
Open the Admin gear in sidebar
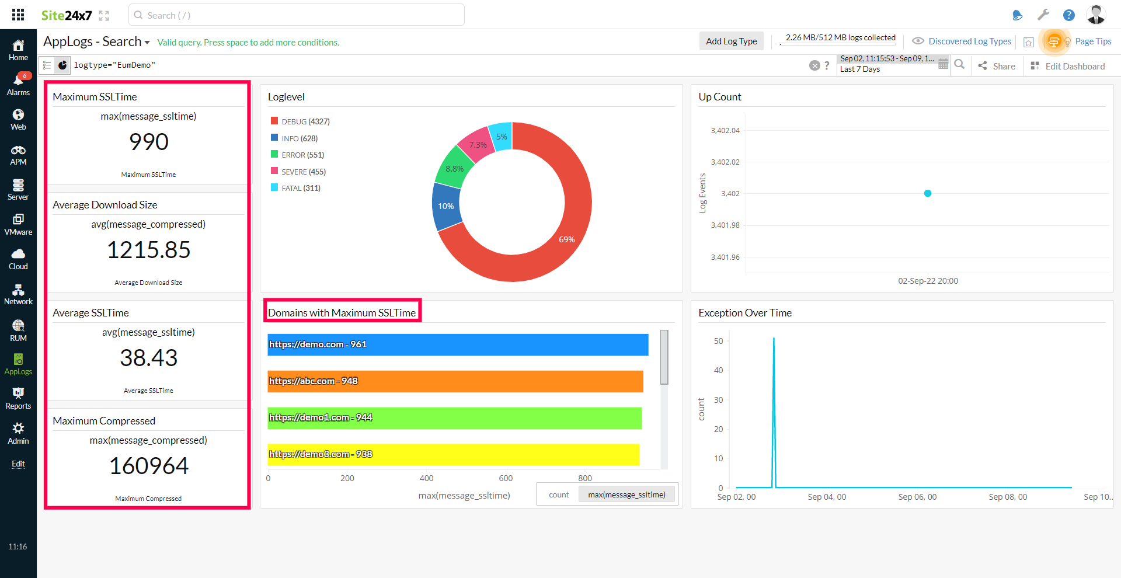[x=18, y=433]
